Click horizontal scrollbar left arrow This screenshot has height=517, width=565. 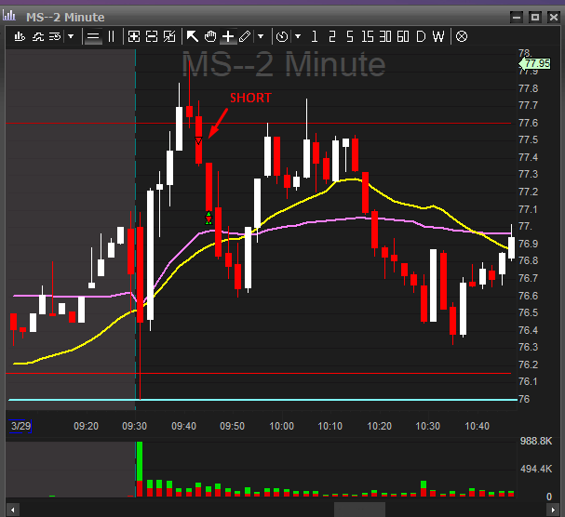click(x=13, y=510)
